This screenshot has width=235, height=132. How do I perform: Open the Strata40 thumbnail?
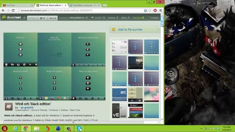click(x=135, y=111)
